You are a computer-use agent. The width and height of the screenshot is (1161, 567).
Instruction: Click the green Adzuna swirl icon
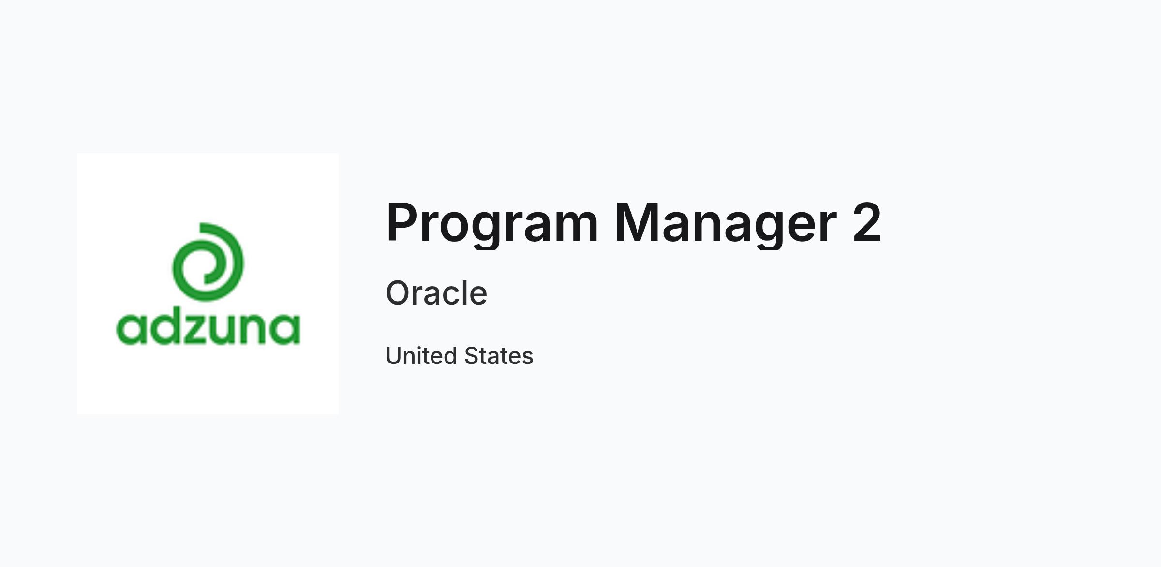click(x=208, y=262)
